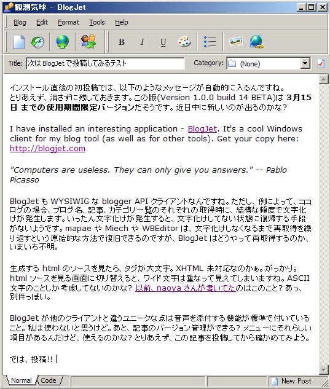Switch to the Normal tab
The height and width of the screenshot is (389, 330).
click(x=22, y=380)
